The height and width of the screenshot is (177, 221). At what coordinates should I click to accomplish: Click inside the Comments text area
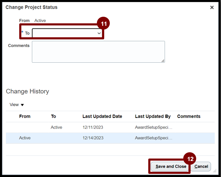pos(98,52)
